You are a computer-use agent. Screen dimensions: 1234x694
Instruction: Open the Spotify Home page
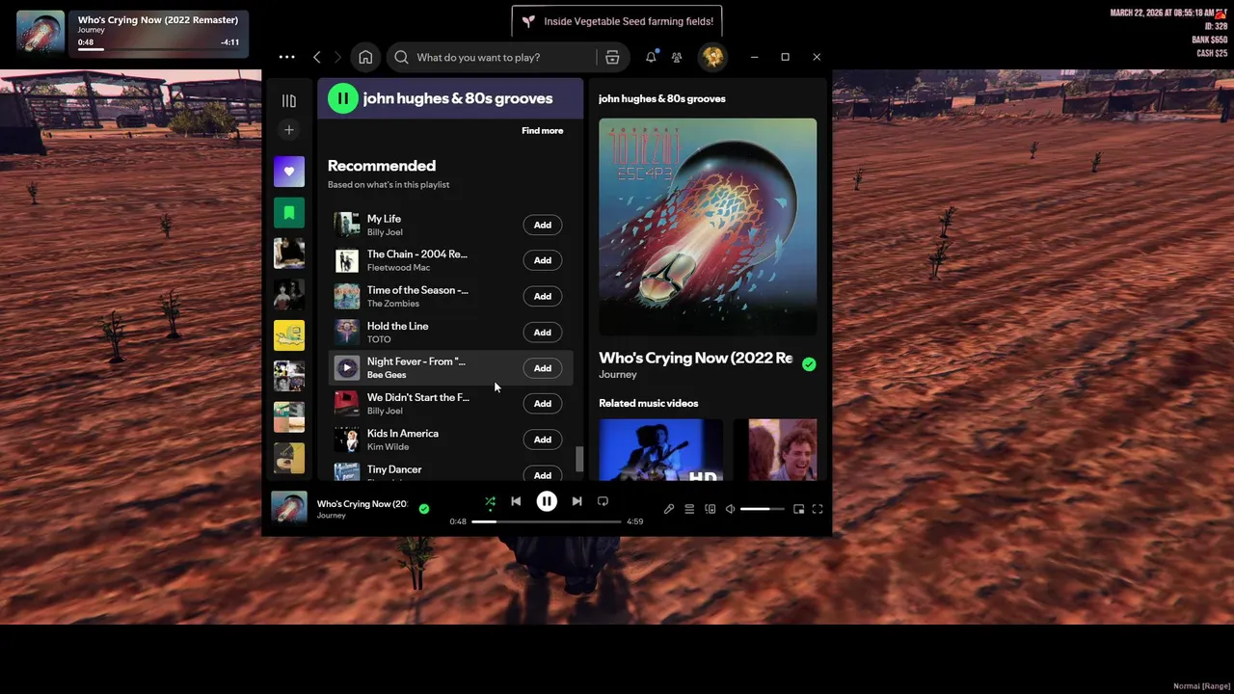[365, 57]
